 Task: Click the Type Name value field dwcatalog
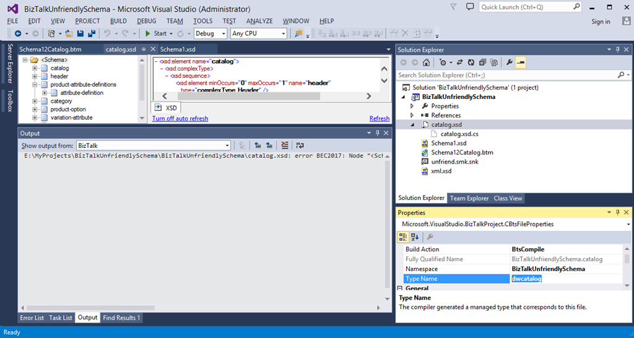(567, 279)
